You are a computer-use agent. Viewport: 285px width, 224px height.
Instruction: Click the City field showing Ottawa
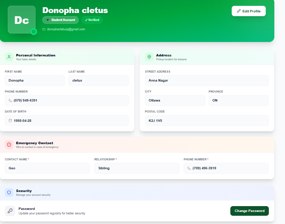(175, 100)
